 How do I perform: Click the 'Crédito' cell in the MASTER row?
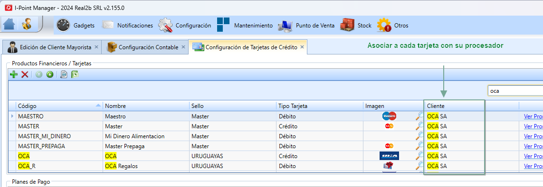pos(320,126)
